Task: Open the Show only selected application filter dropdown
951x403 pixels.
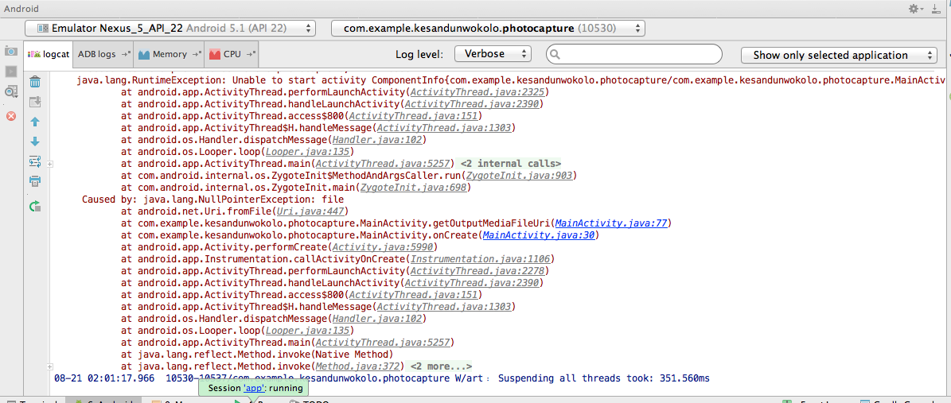Action: 840,55
